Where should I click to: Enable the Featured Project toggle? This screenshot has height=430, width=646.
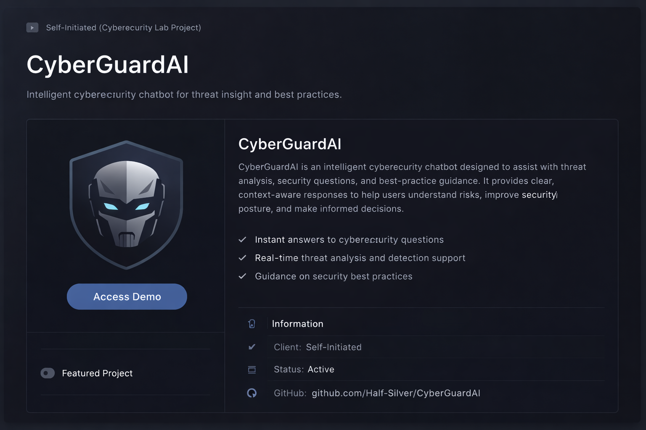[x=48, y=373]
